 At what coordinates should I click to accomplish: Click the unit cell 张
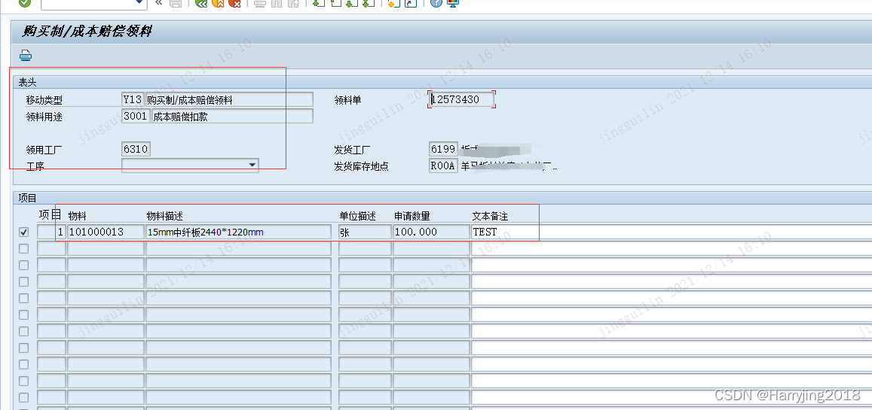click(365, 232)
